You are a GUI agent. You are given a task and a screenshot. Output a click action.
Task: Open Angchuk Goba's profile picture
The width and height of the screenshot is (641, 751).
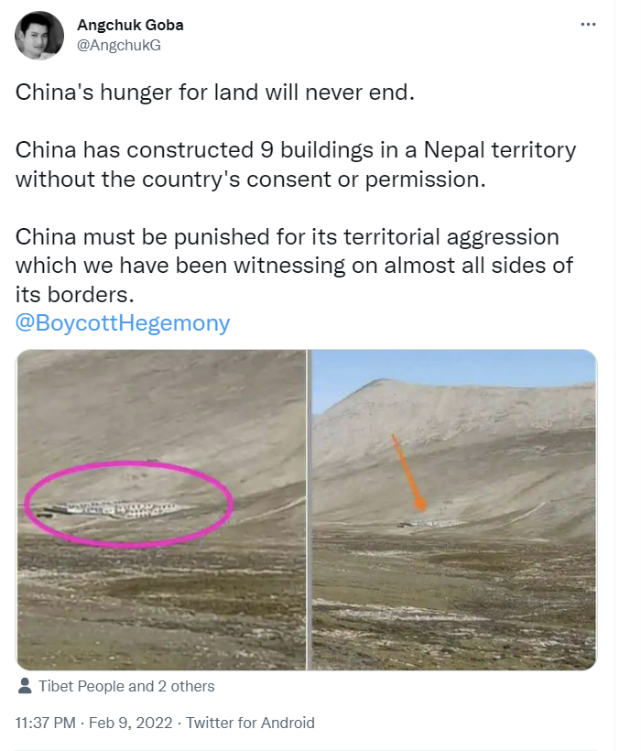(x=39, y=36)
